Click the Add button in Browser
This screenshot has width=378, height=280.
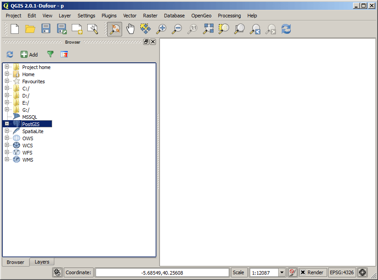29,54
